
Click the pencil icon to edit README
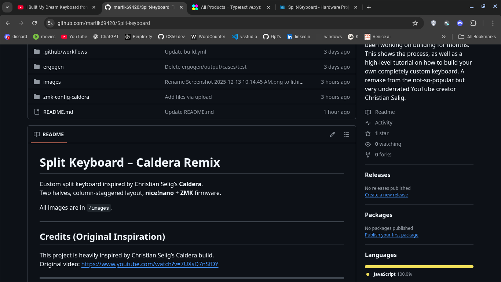(x=332, y=134)
